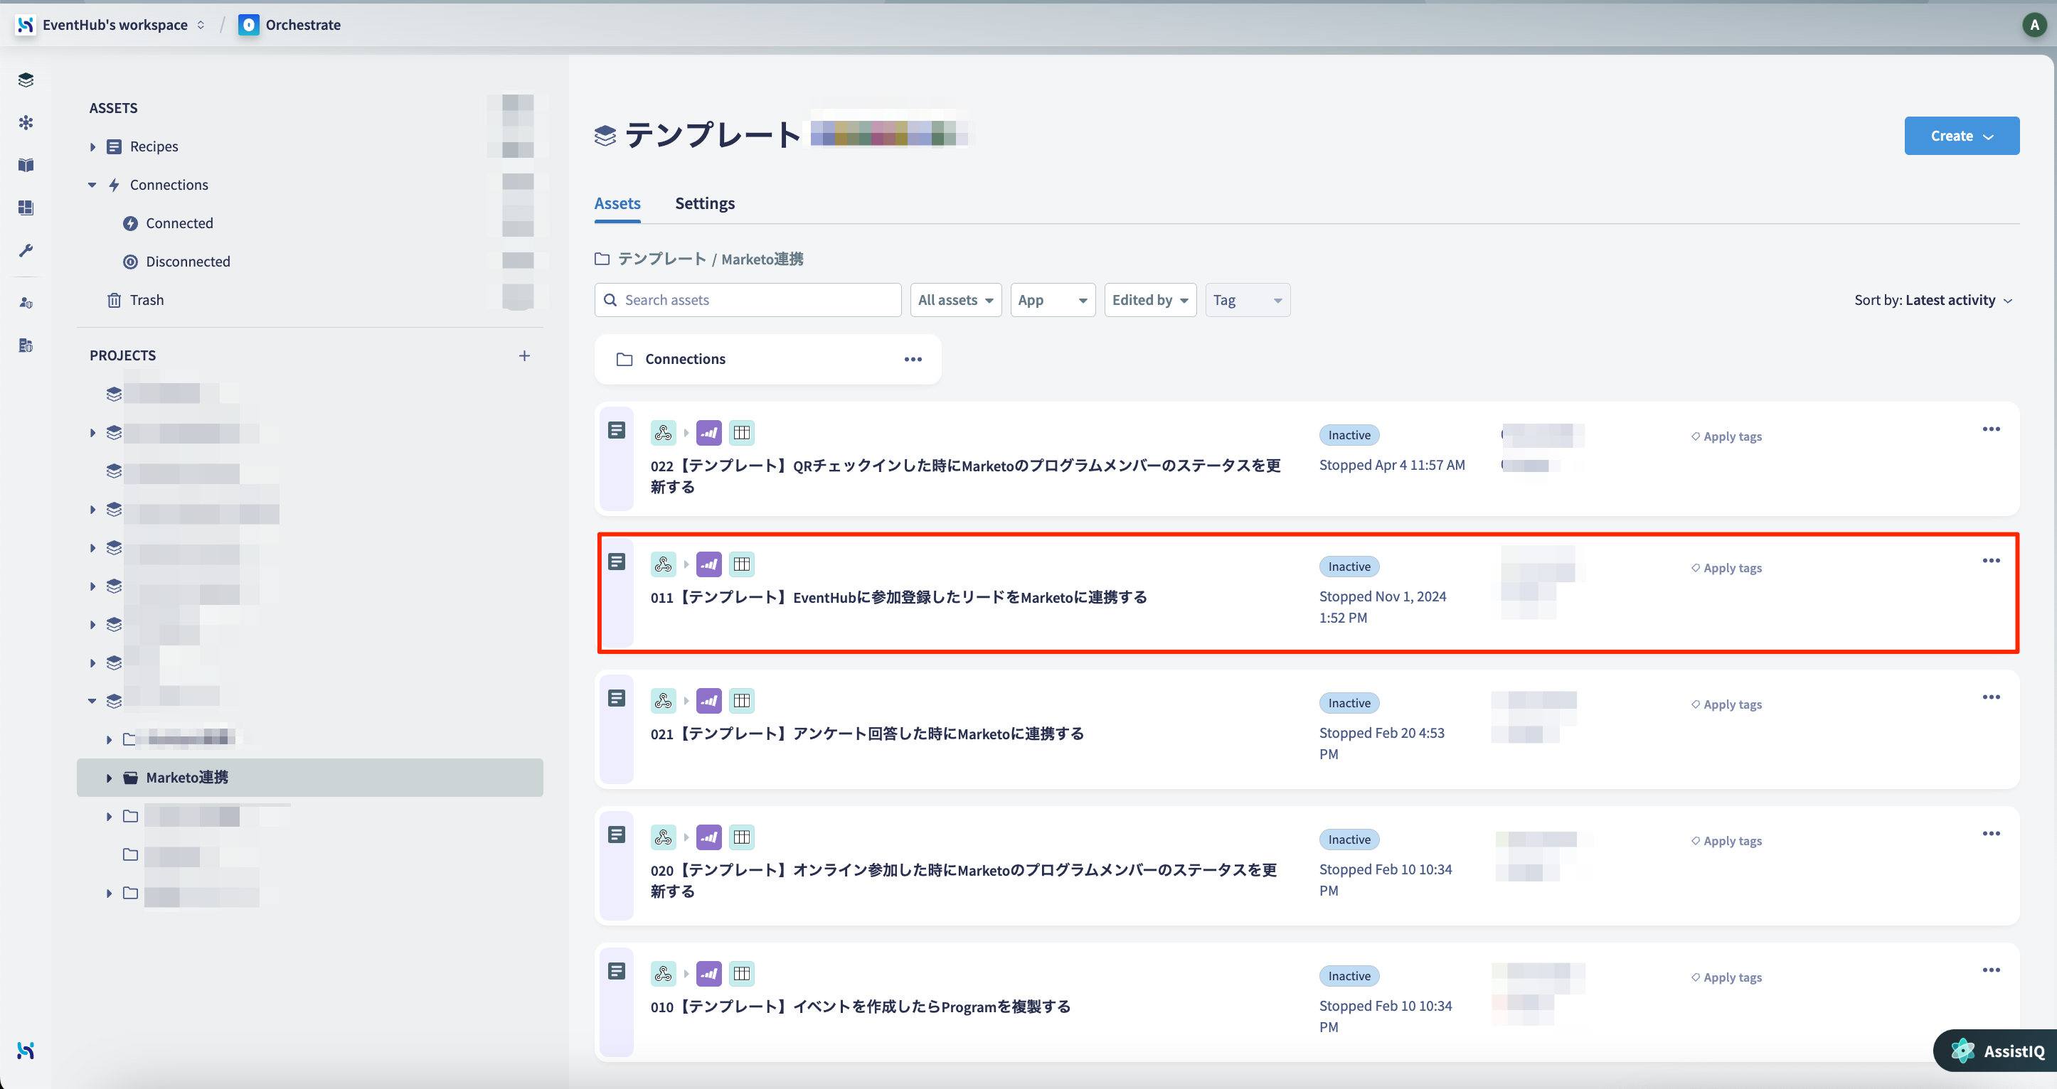The image size is (2057, 1089).
Task: Open the Tag filter dropdown
Action: coord(1248,300)
